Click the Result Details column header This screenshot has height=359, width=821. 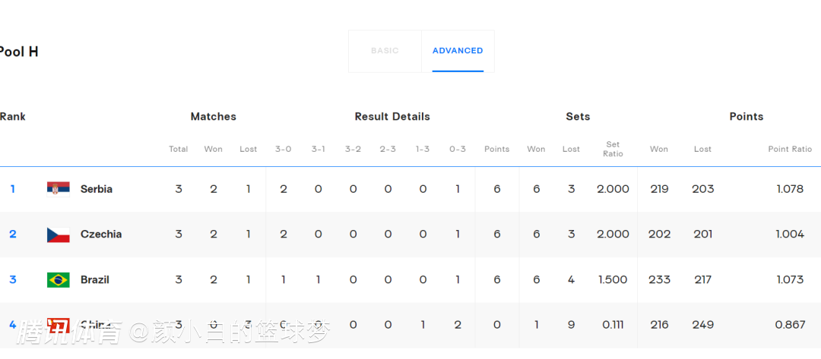(392, 117)
